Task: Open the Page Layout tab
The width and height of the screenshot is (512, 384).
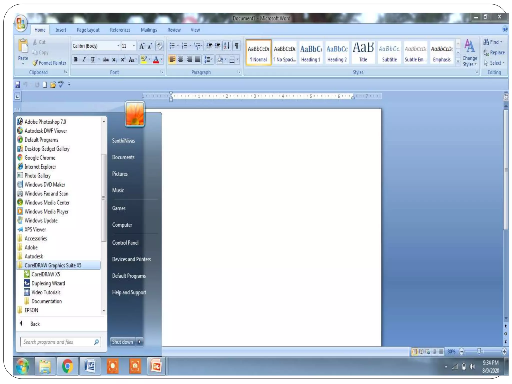Action: coord(88,30)
